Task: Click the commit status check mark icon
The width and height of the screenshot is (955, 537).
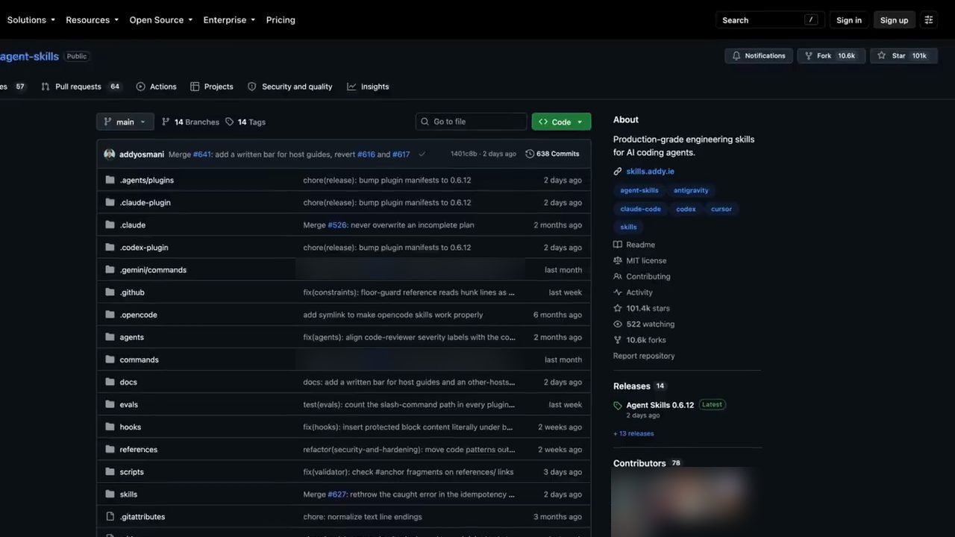Action: [422, 154]
